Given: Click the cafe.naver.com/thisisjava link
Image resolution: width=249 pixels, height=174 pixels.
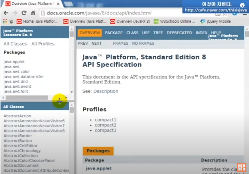Looking at the screenshot, I should pyautogui.click(x=216, y=10).
